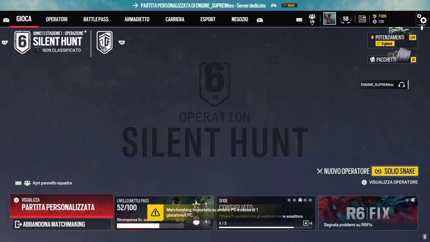Click the headset icon next to ENGINE_SUPREMtes
The width and height of the screenshot is (430, 242).
click(401, 85)
